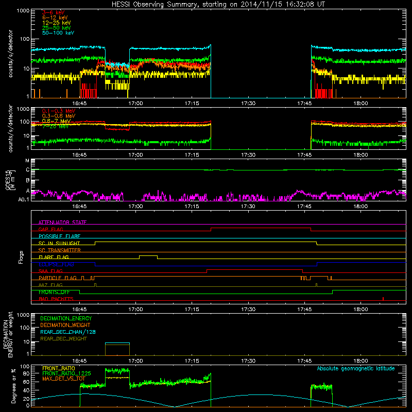Viewport: 412px width, 412px height.
Task: Click the BAD_PACKETS flag label
Action: pyautogui.click(x=56, y=299)
